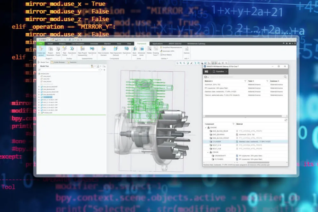Click the search magnifier in Materials Gateway
This screenshot has height=212, width=318.
[285, 77]
